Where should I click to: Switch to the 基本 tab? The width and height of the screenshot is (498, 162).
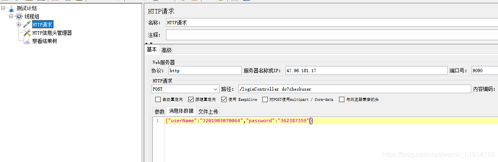click(152, 50)
